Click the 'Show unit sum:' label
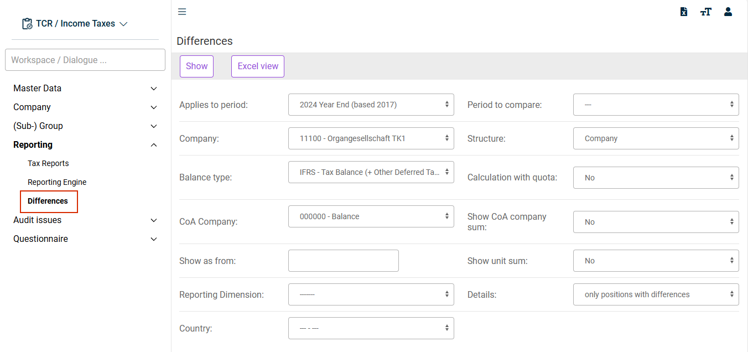748x352 pixels. (497, 261)
